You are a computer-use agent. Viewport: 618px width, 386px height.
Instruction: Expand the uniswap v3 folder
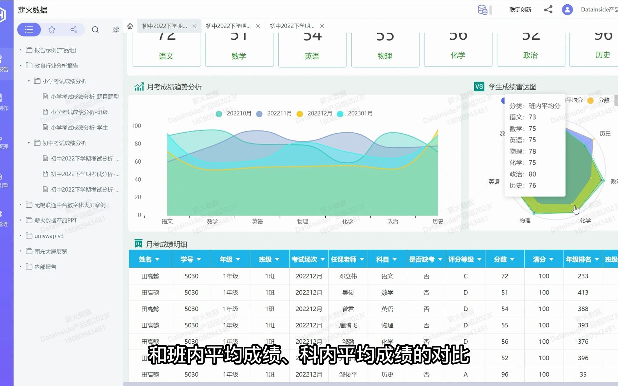pyautogui.click(x=20, y=236)
